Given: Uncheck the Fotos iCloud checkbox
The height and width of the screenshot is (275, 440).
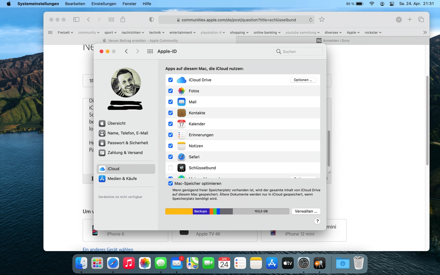Looking at the screenshot, I should (170, 91).
